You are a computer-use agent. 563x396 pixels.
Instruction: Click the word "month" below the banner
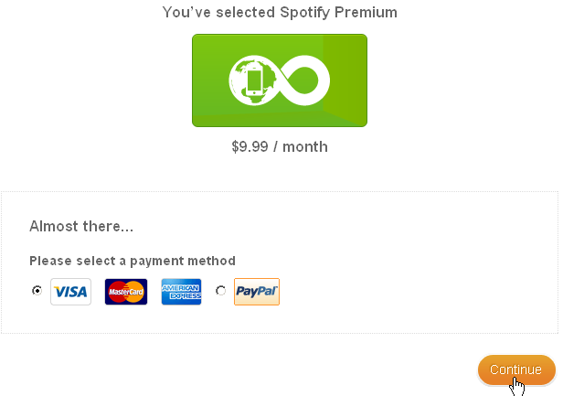click(305, 146)
